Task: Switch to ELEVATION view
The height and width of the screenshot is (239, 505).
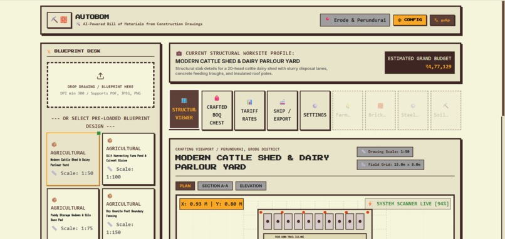Action: pyautogui.click(x=251, y=186)
